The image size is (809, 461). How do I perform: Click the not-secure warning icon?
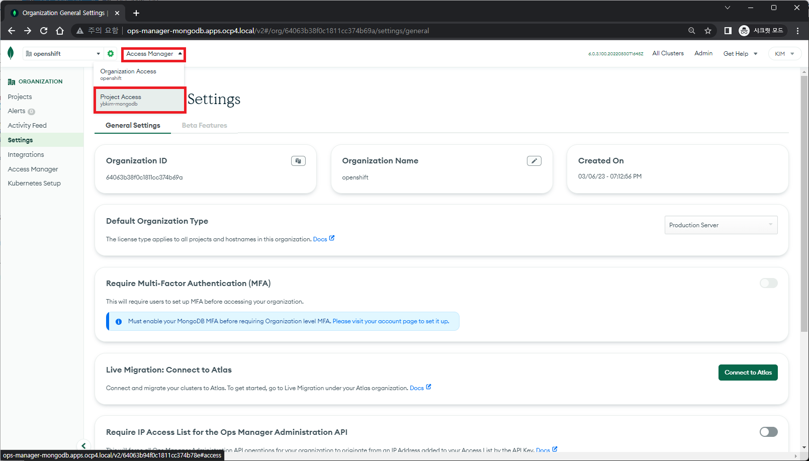click(80, 31)
